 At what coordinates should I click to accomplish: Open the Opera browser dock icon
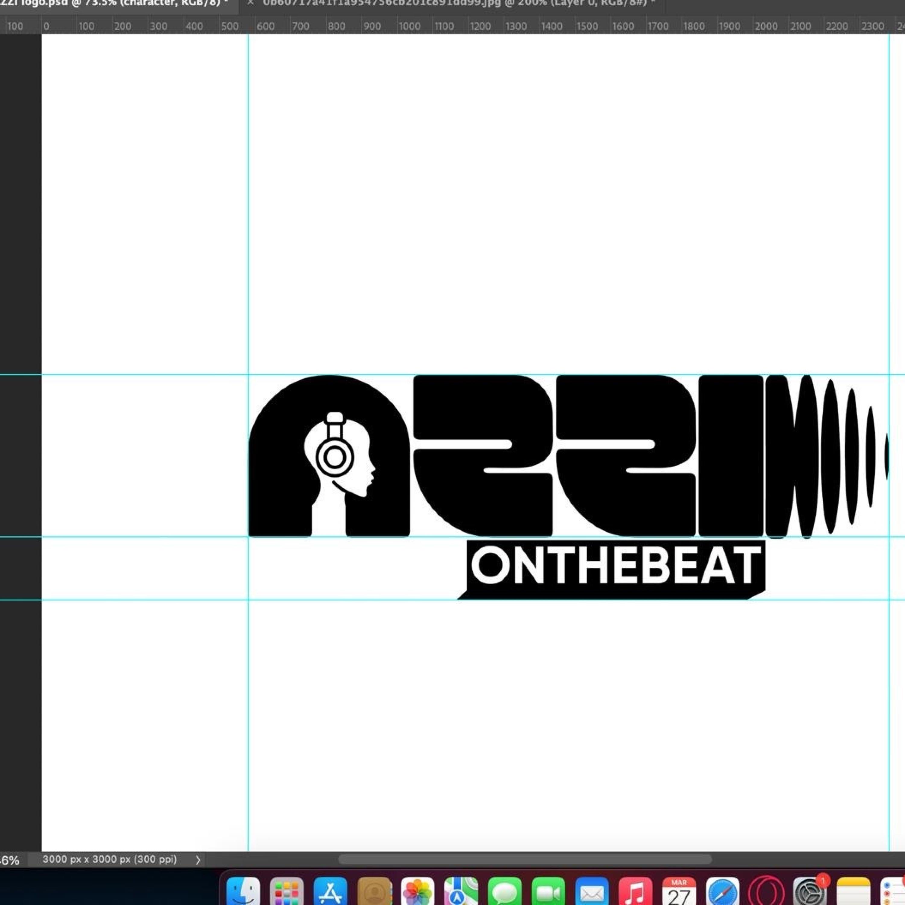pyautogui.click(x=766, y=890)
